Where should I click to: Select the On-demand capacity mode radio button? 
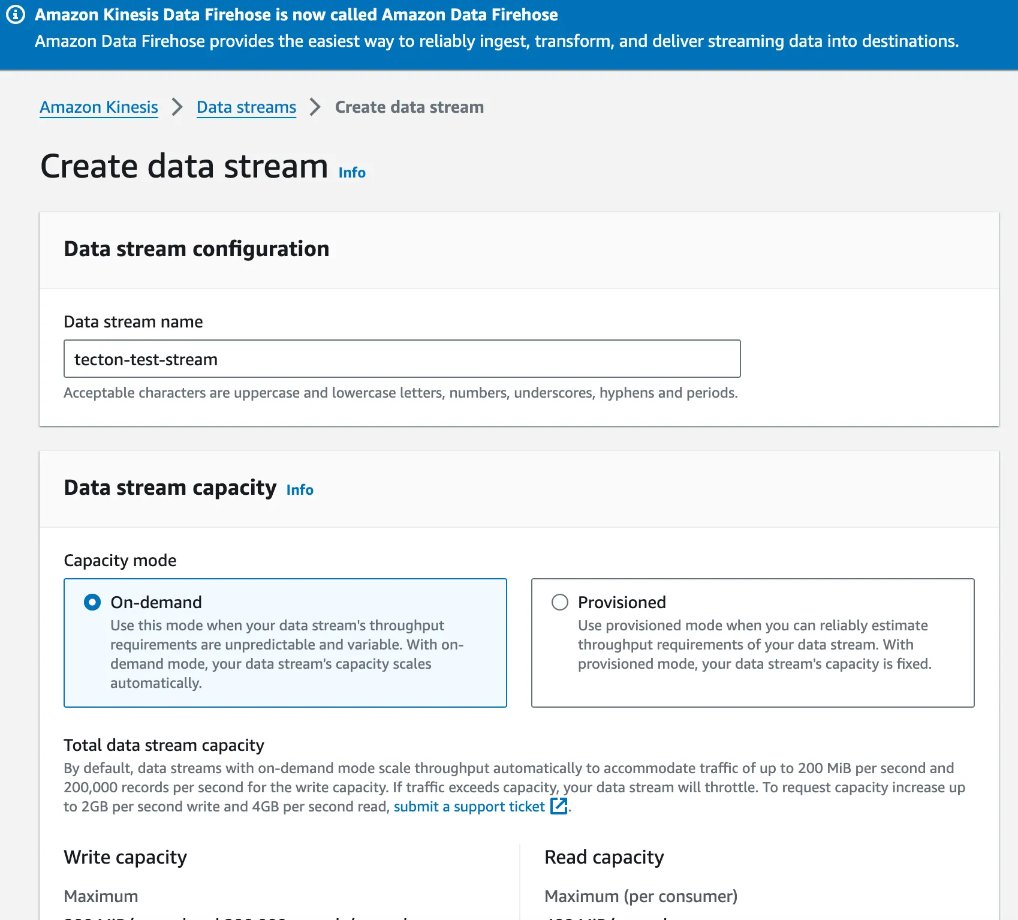coord(92,602)
